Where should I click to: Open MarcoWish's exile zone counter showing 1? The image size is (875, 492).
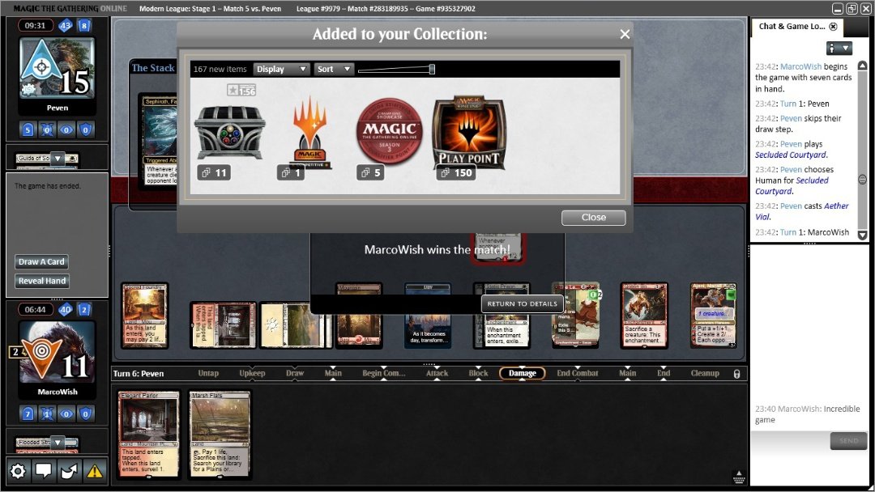[48, 414]
